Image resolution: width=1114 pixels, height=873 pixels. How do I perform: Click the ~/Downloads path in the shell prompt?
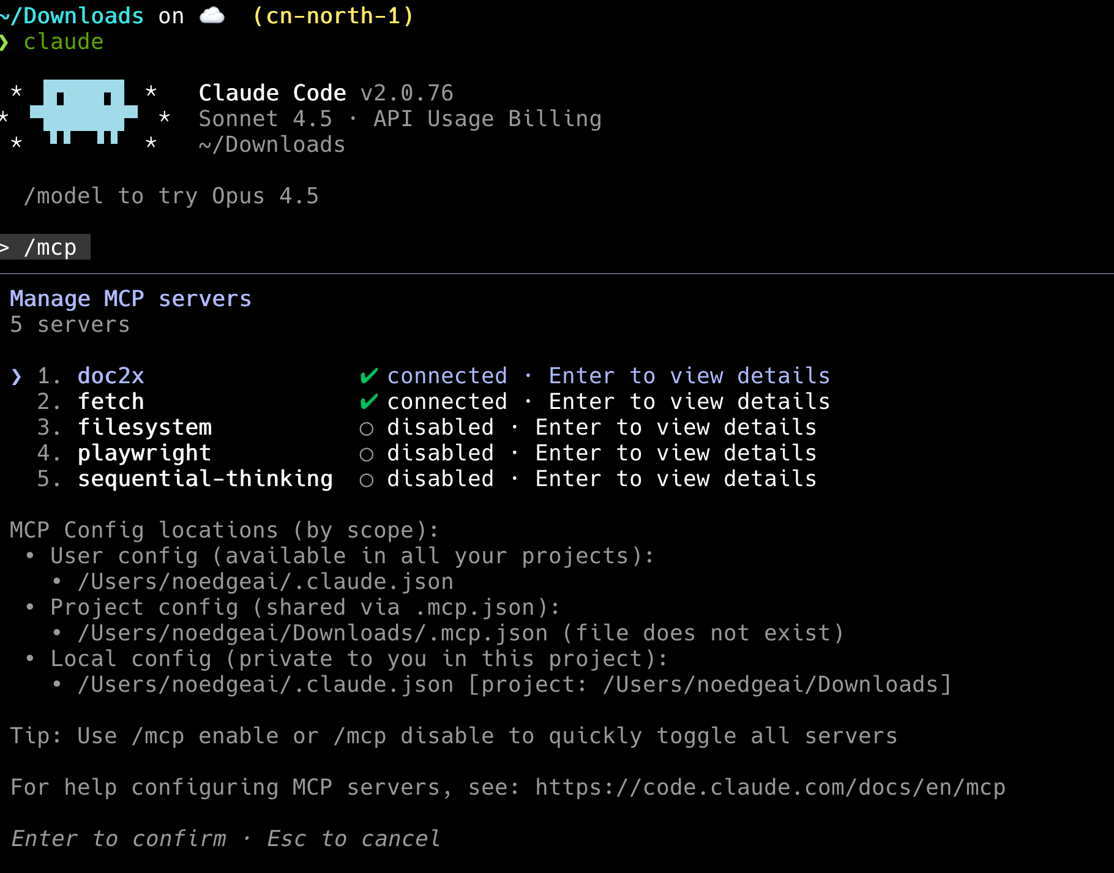72,15
